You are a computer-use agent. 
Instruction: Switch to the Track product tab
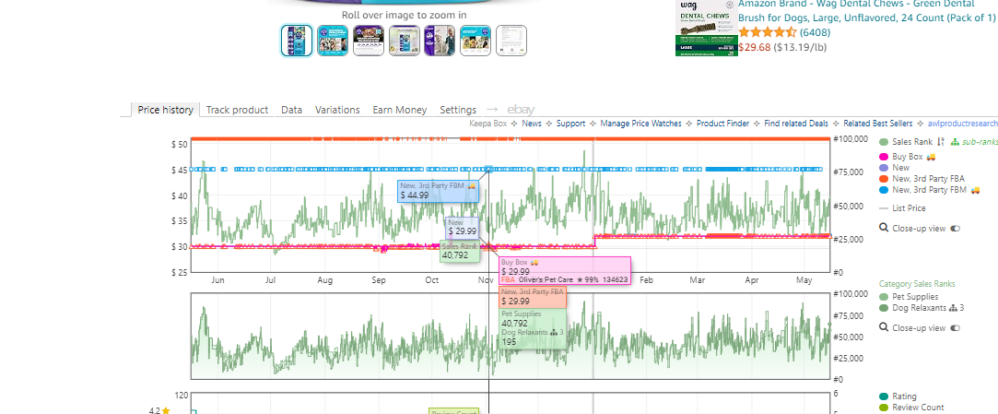(237, 110)
